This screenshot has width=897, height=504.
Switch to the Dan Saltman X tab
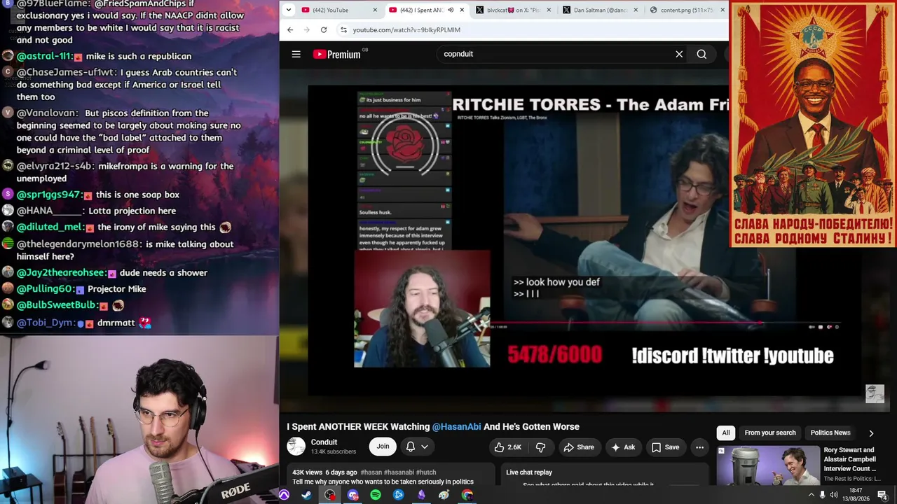pyautogui.click(x=600, y=10)
